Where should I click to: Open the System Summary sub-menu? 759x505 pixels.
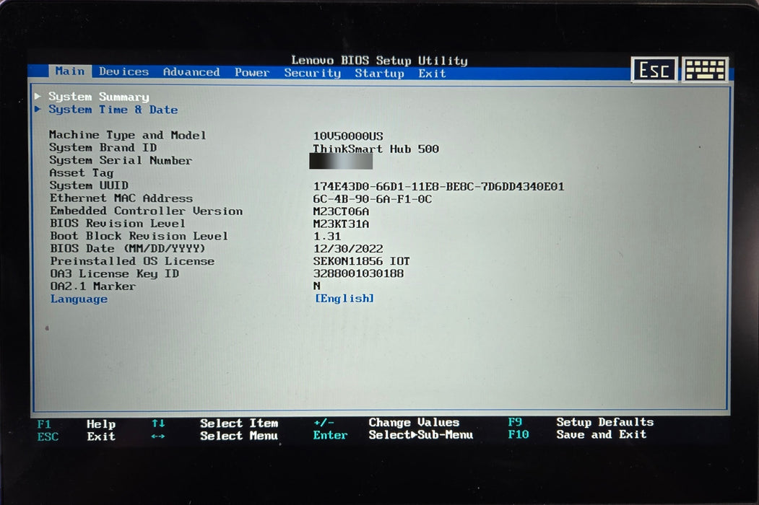click(99, 97)
